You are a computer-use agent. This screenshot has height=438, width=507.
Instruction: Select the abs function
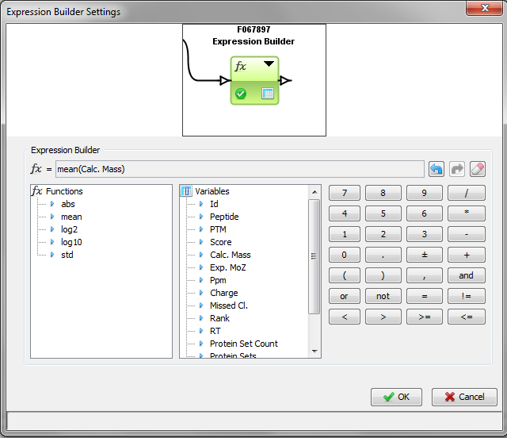pyautogui.click(x=68, y=204)
